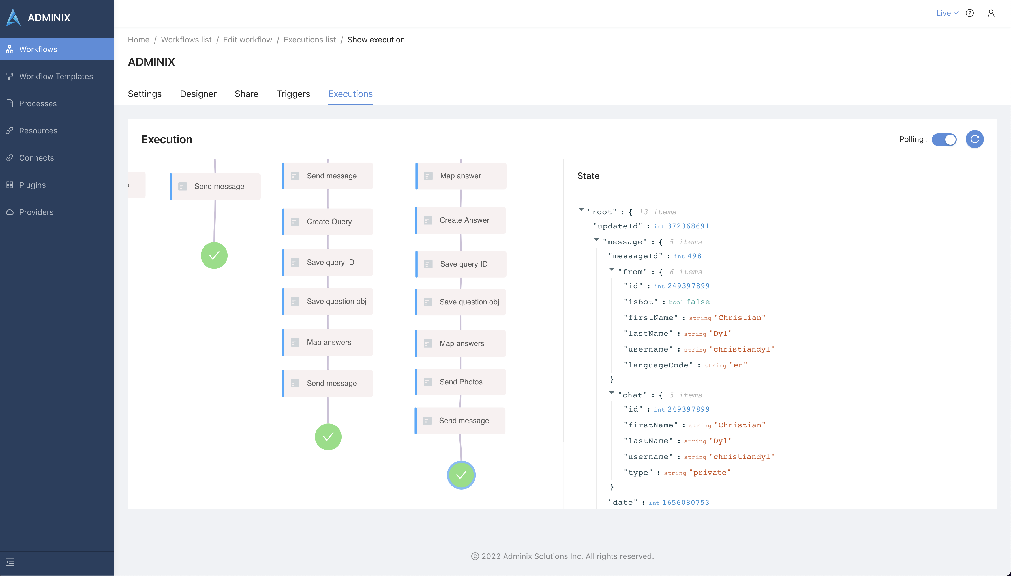1011x576 pixels.
Task: Switch to the Triggers tab
Action: click(x=293, y=94)
